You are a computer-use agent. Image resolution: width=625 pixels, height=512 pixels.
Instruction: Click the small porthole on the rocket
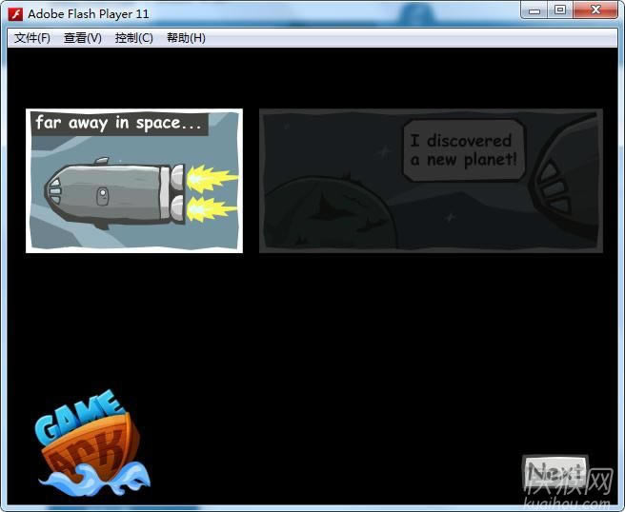click(x=103, y=196)
